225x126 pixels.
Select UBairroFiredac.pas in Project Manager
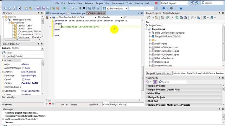click(165, 58)
